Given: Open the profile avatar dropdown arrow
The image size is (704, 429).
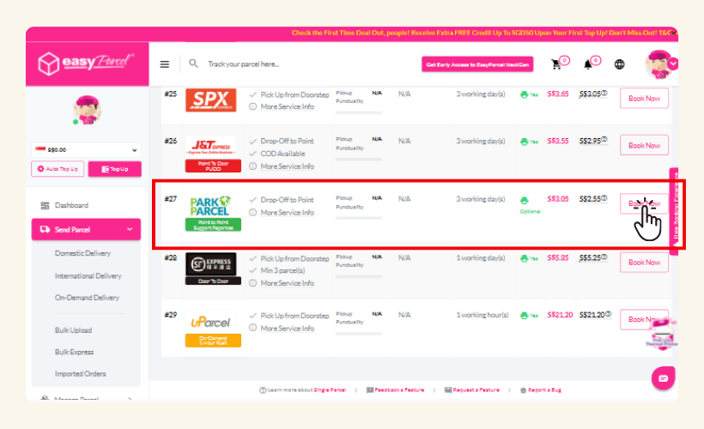Looking at the screenshot, I should coord(673,63).
